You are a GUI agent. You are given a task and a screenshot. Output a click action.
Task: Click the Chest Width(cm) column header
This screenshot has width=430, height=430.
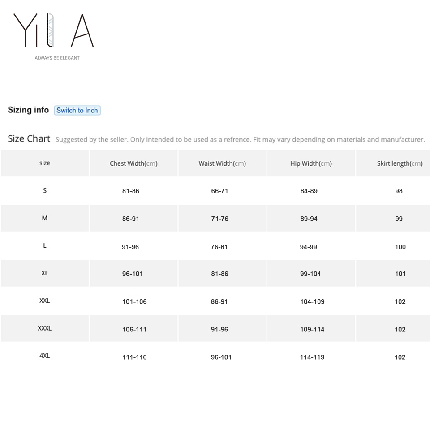pos(133,163)
